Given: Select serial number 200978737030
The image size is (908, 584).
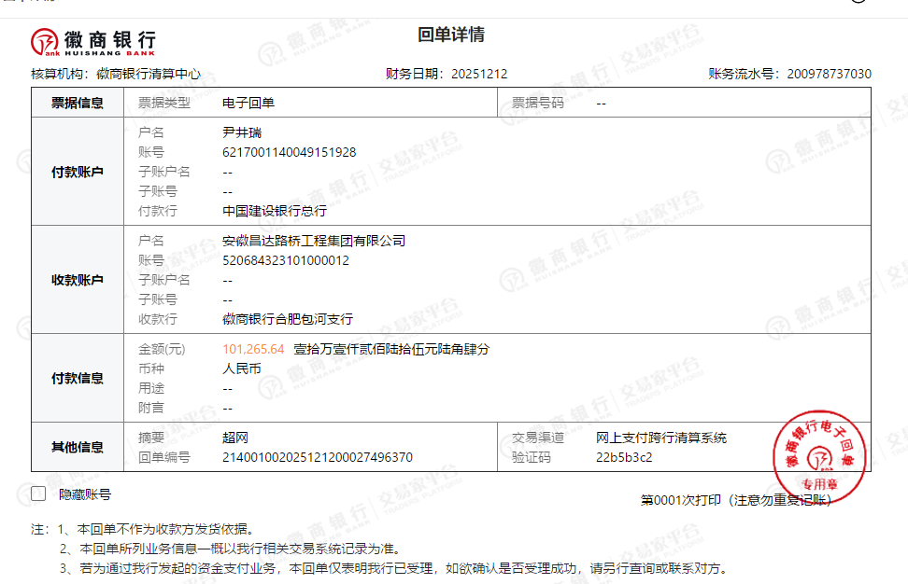Looking at the screenshot, I should (x=829, y=74).
